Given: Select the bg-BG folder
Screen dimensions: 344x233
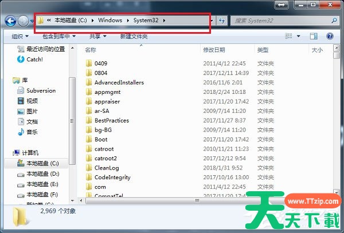Looking at the screenshot, I should [x=99, y=130].
